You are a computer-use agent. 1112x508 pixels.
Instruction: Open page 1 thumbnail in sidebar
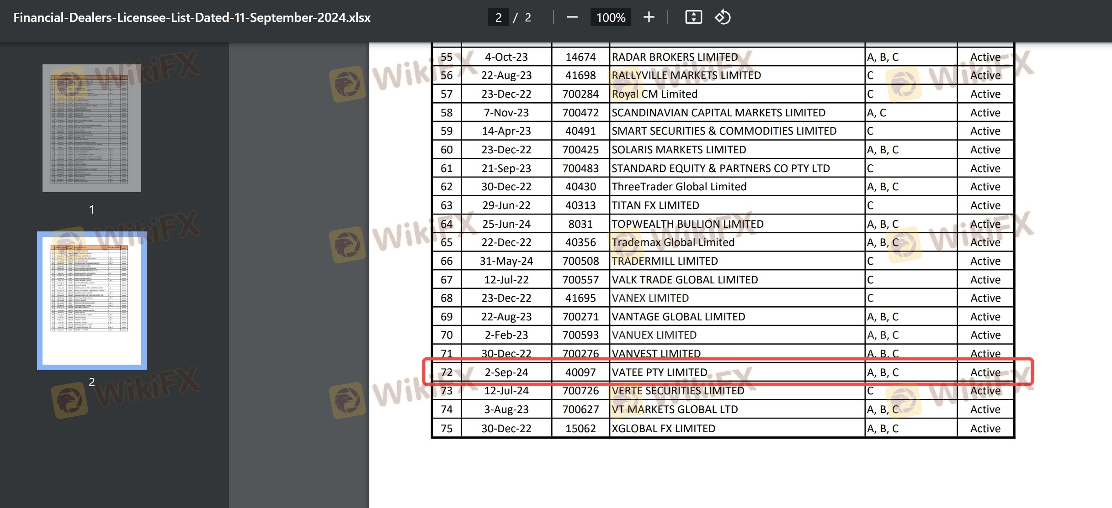coord(92,128)
